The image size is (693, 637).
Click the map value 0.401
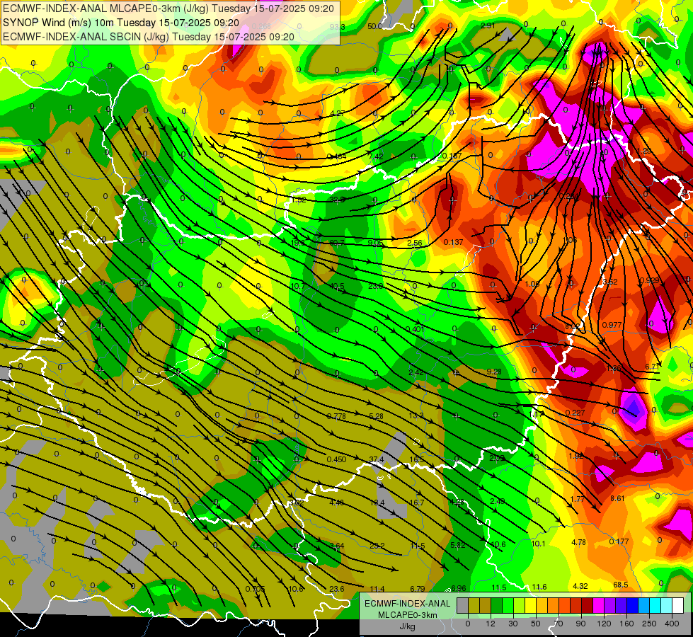[x=415, y=329]
